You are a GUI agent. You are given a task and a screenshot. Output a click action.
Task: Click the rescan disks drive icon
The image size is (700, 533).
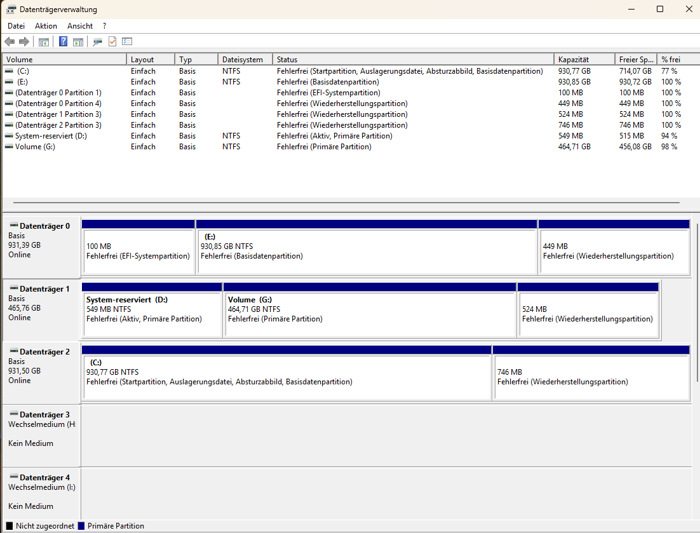coord(97,41)
